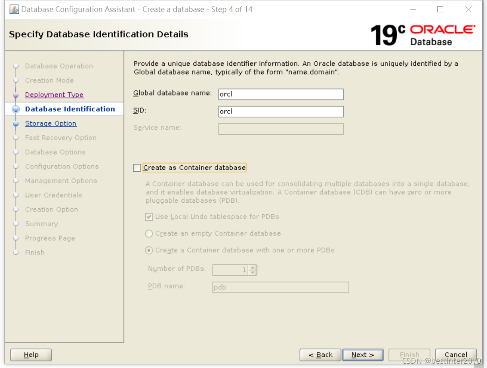Select Database Identification step in sidebar
The image size is (487, 368).
click(70, 109)
